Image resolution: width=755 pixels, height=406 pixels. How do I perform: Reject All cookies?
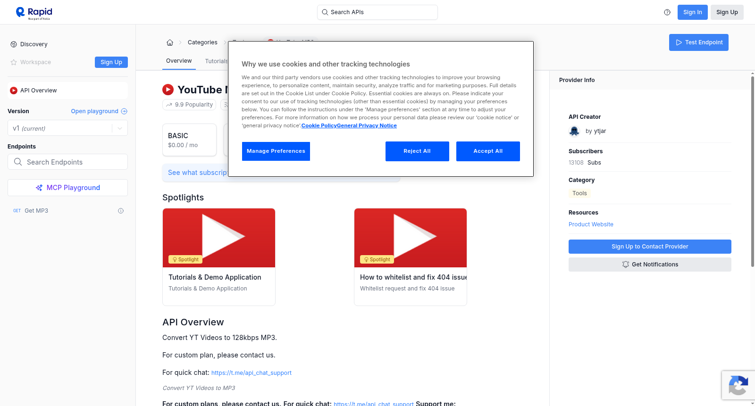point(417,151)
